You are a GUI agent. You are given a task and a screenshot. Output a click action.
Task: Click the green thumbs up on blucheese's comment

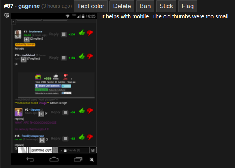click(82, 33)
